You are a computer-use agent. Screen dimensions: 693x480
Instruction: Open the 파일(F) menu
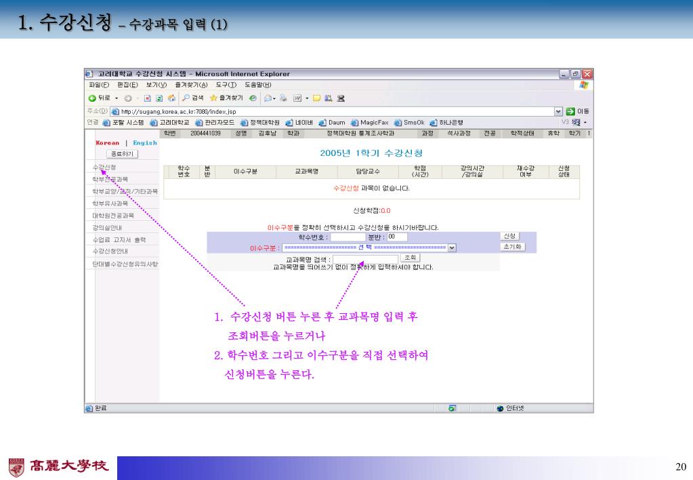coord(99,85)
